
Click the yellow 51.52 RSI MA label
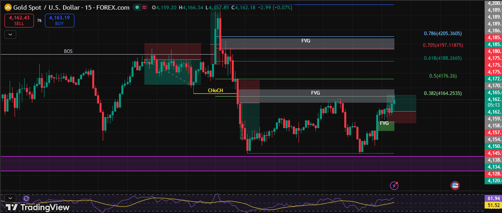tap(493, 205)
